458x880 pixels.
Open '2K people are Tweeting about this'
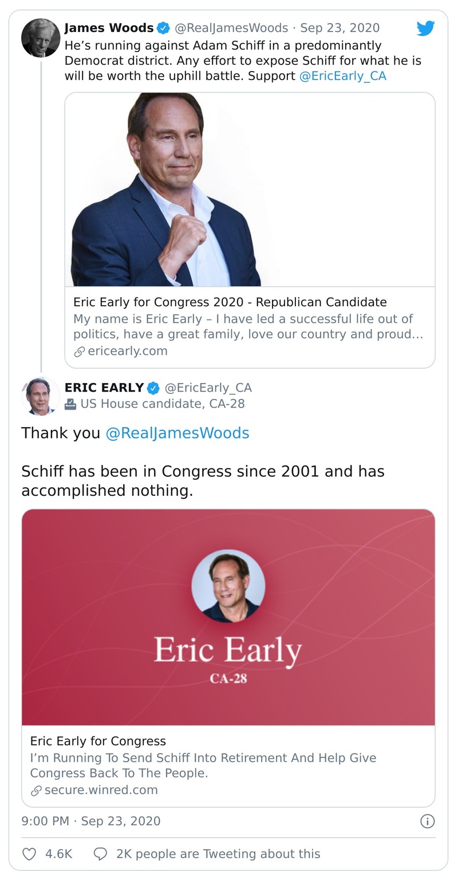pyautogui.click(x=218, y=854)
